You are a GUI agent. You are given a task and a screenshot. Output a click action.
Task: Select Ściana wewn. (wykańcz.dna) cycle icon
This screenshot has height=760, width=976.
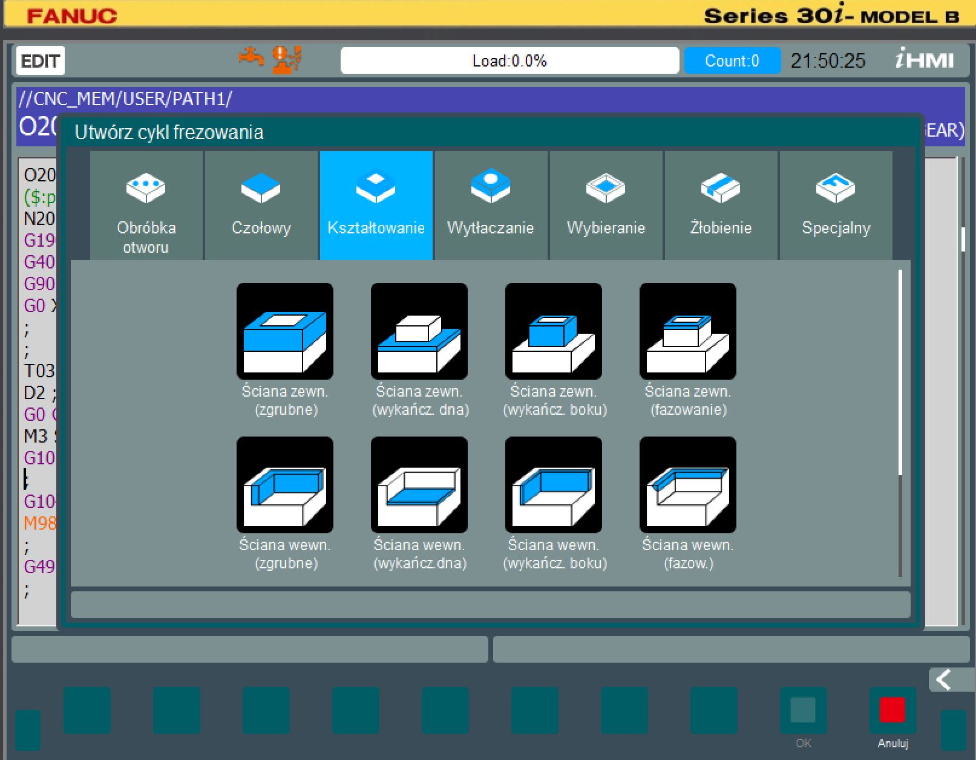tap(419, 485)
